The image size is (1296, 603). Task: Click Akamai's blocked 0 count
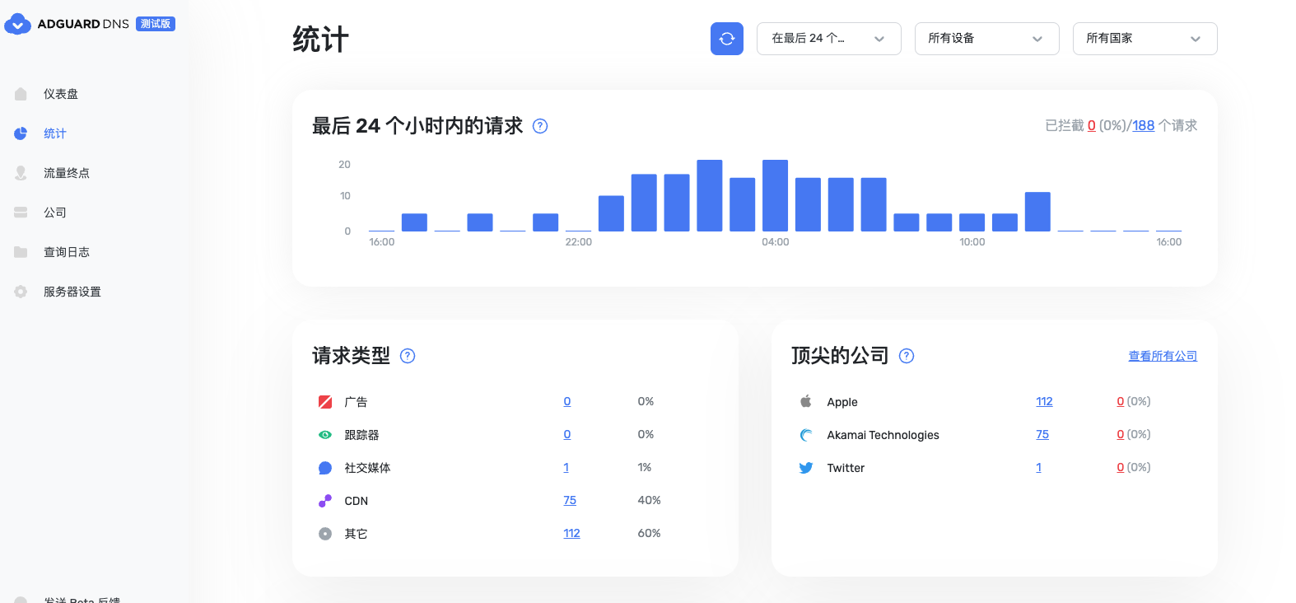pos(1121,434)
